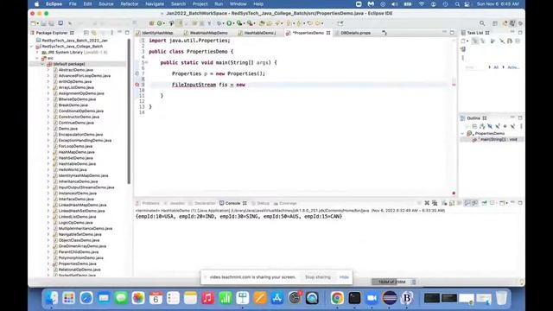Collapse PropertiesDemo class in Outline
The image size is (553, 311).
[463, 134]
